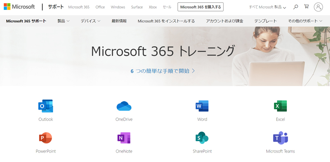Click the OneDrive text label
Image resolution: width=330 pixels, height=162 pixels.
click(124, 119)
